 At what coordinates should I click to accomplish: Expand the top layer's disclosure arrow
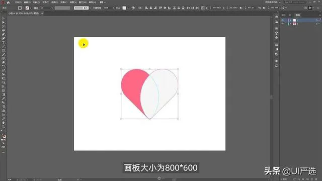point(290,20)
